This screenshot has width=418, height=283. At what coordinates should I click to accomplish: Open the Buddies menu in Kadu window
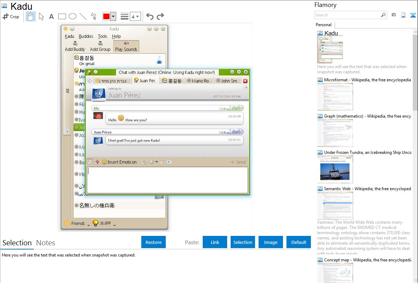click(x=86, y=36)
